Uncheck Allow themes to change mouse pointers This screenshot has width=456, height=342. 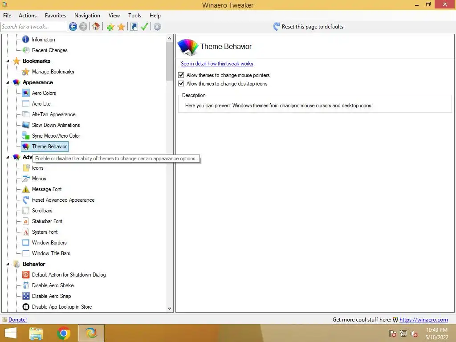tap(181, 75)
